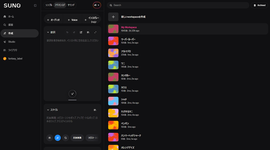
Task: Click the Archived button
Action: pyautogui.click(x=260, y=5)
